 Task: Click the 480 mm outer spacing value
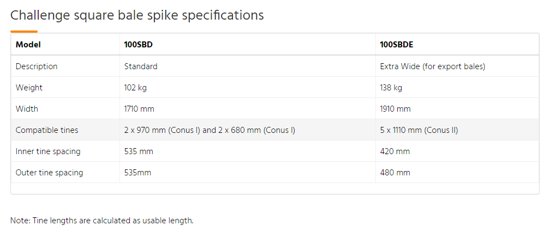[x=394, y=173]
